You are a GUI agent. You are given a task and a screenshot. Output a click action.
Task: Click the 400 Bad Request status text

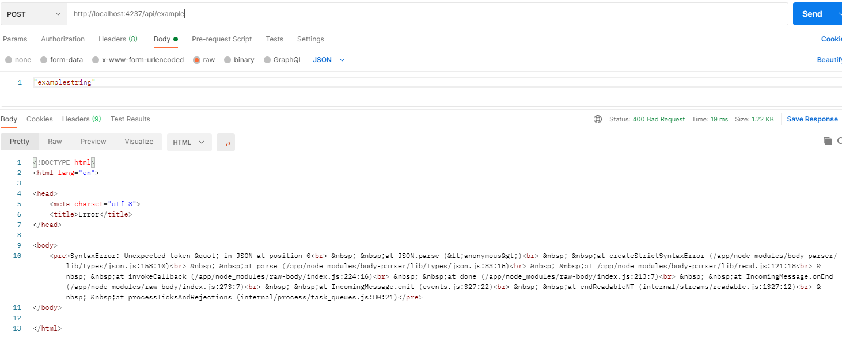pyautogui.click(x=659, y=119)
